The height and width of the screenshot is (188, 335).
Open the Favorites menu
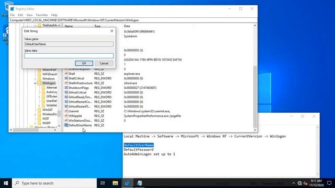(x=42, y=15)
